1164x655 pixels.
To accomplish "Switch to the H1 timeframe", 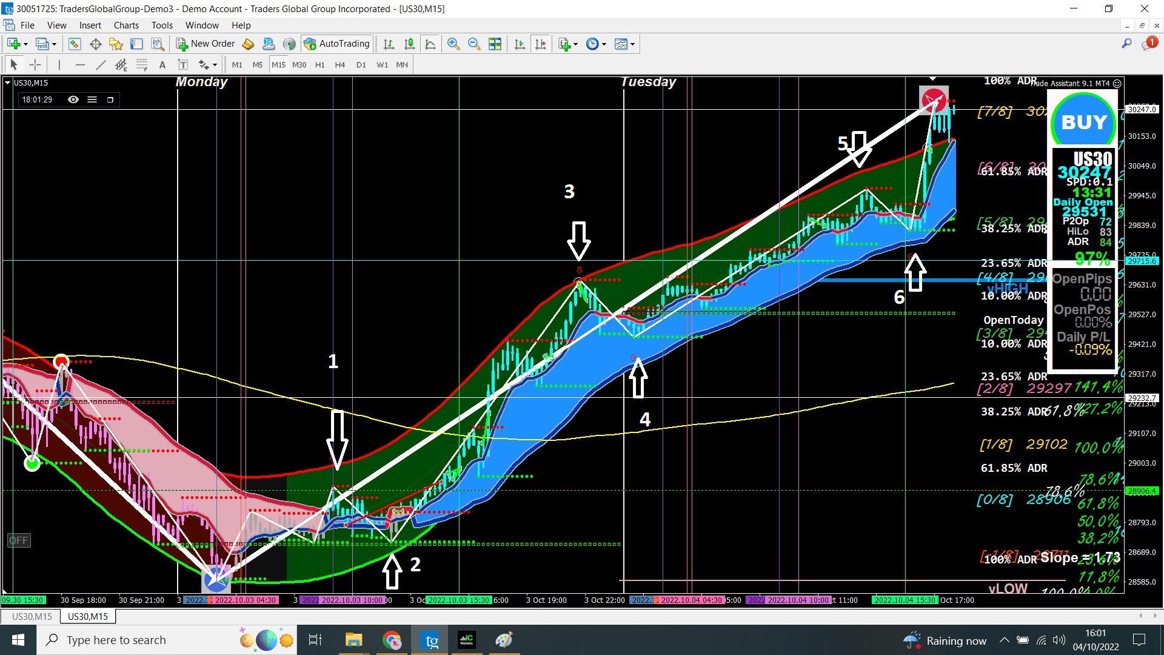I will coord(319,65).
